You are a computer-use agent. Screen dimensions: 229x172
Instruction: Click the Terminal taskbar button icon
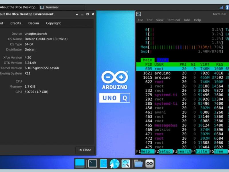click(42, 7)
